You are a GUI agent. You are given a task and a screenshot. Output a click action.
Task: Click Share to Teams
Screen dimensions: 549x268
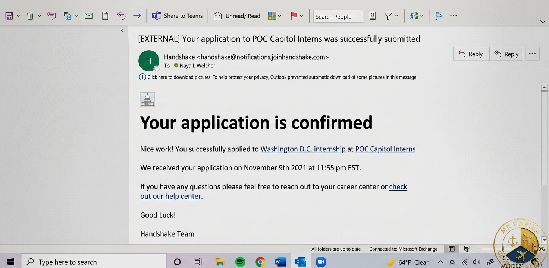coord(177,16)
